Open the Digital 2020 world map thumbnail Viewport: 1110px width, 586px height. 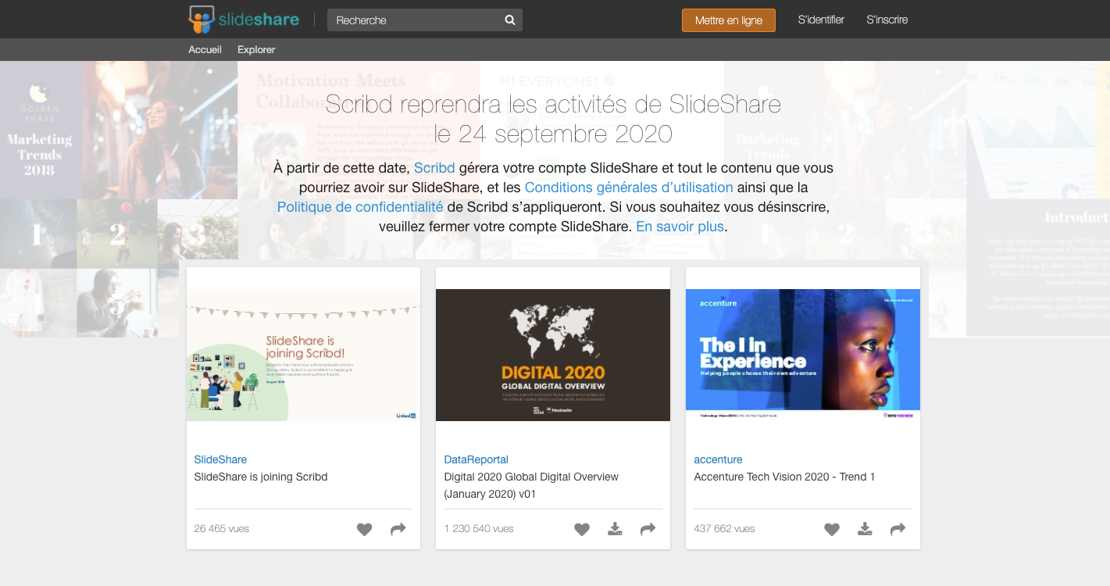click(553, 355)
